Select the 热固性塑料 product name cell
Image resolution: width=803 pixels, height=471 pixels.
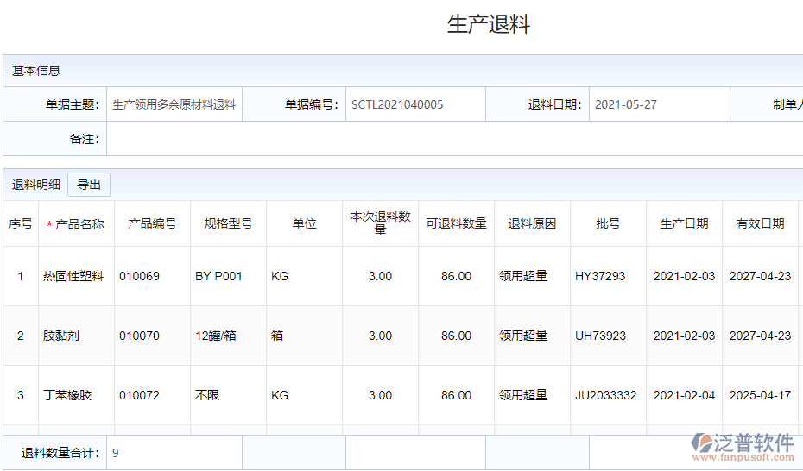click(x=74, y=277)
